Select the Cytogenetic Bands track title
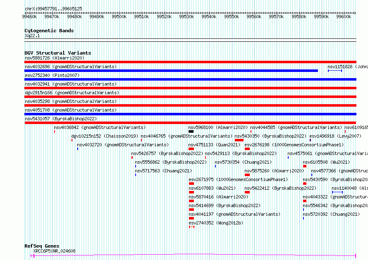This screenshot has width=368, height=260. (49, 31)
